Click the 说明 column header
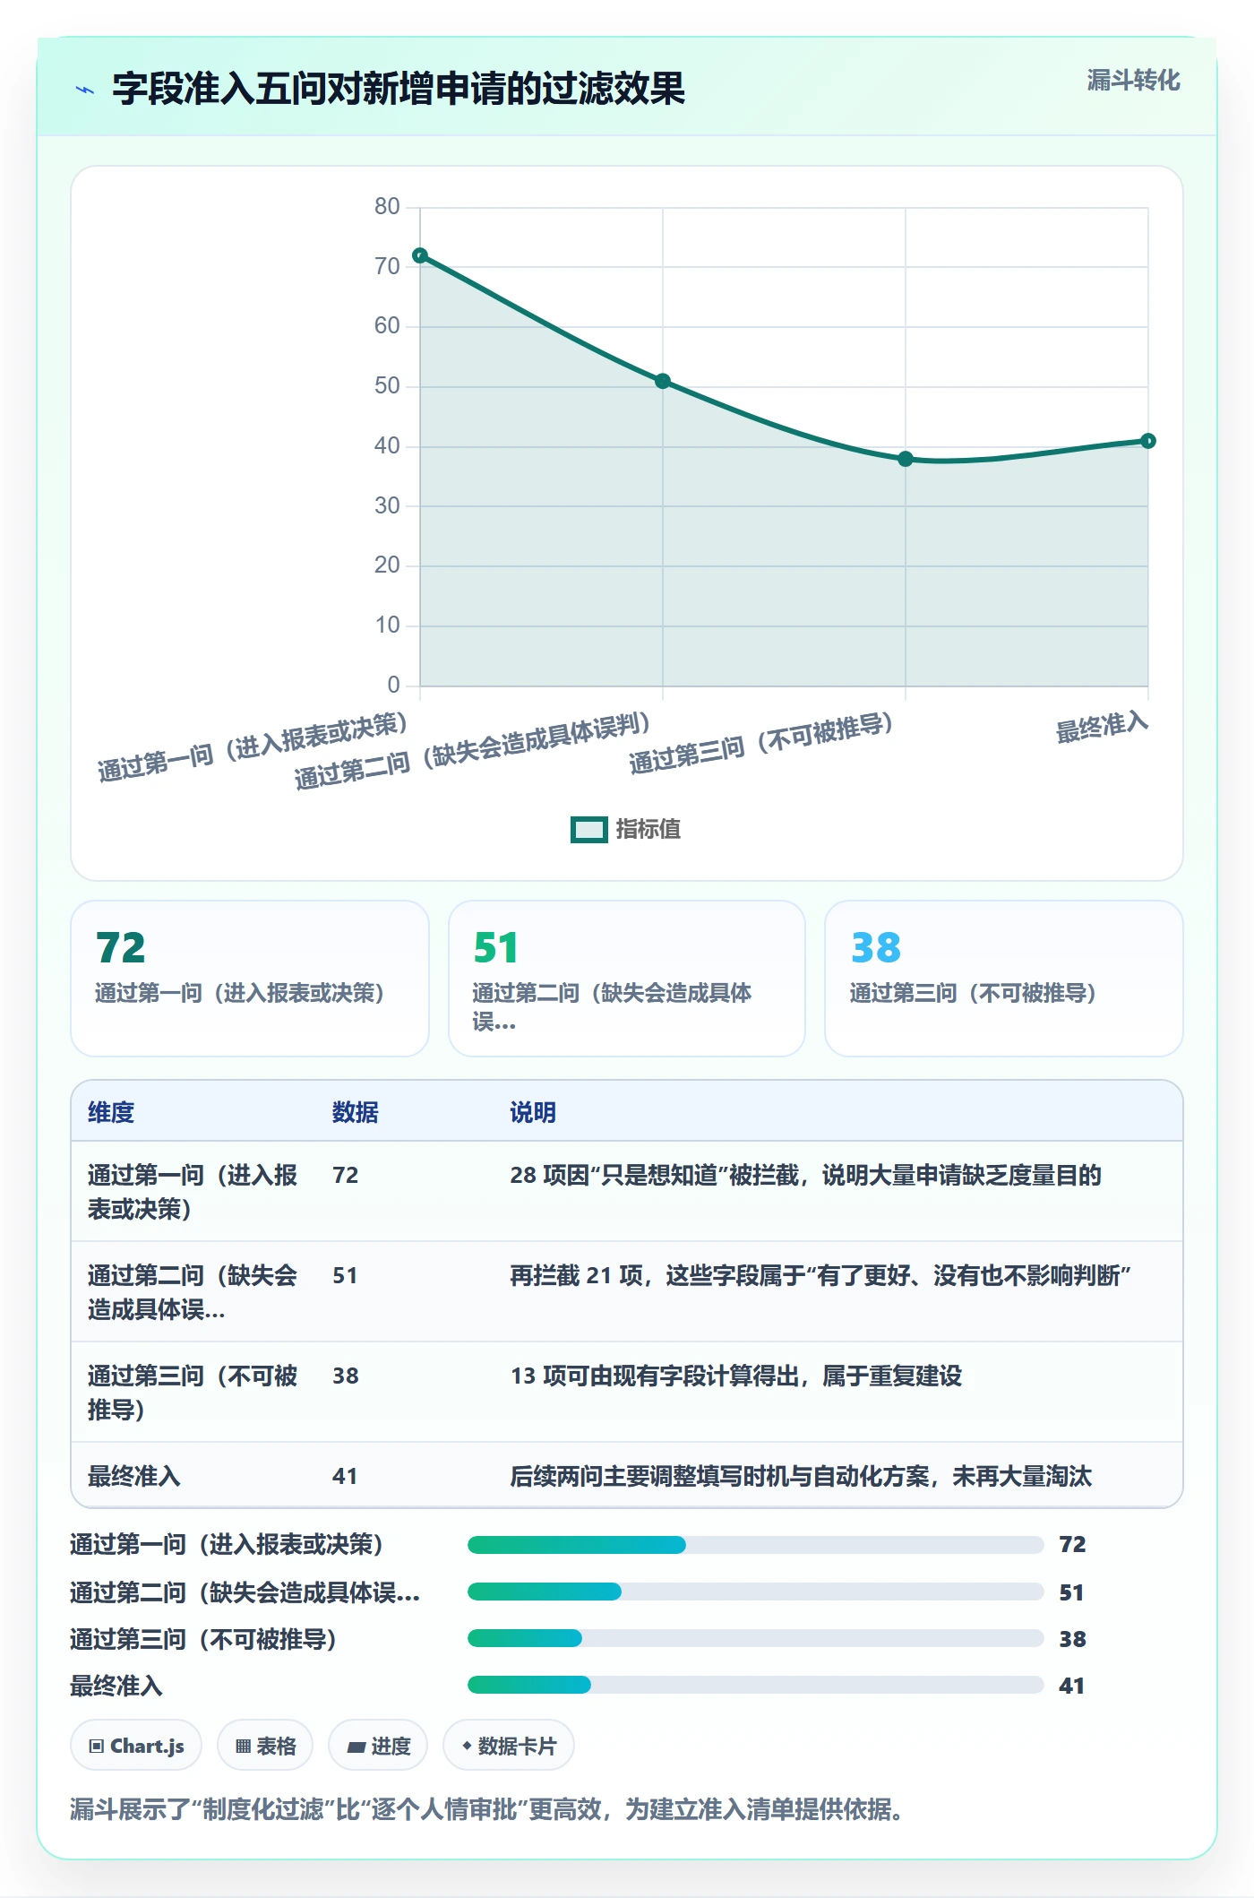This screenshot has height=1898, width=1254. [x=533, y=1112]
